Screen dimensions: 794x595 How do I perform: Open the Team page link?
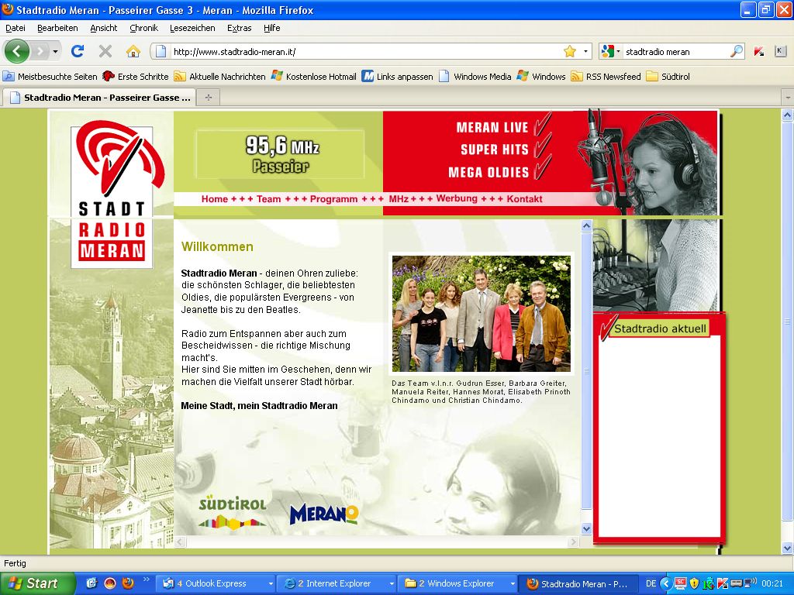coord(268,199)
